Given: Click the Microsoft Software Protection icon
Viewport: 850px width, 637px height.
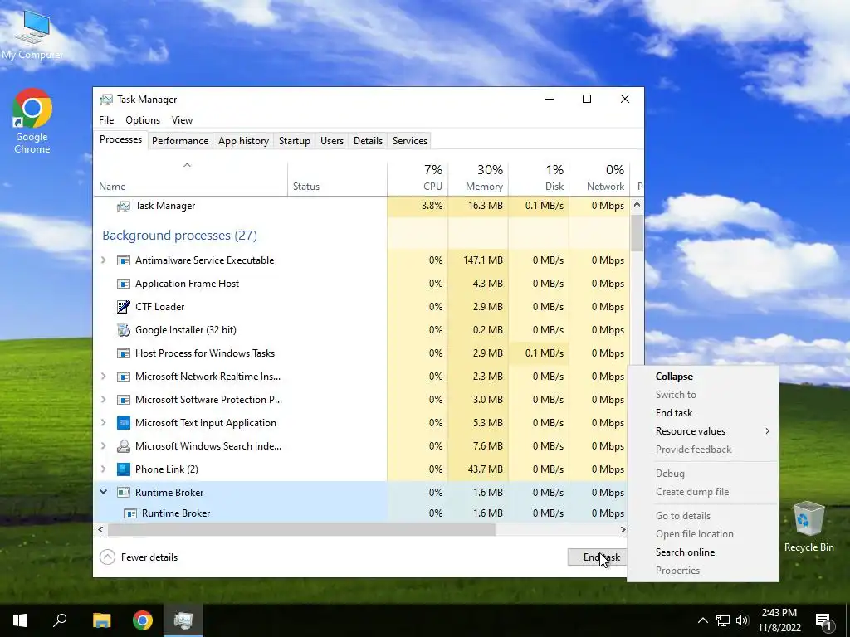Looking at the screenshot, I should (124, 400).
